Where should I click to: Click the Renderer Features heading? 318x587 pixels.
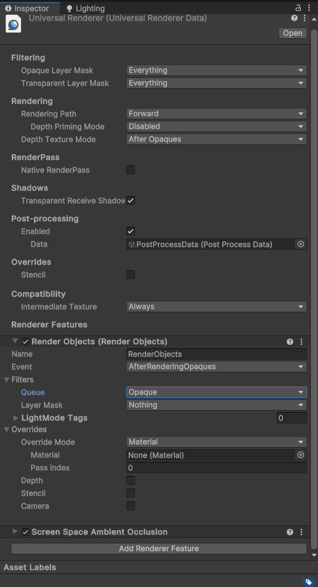click(x=49, y=324)
